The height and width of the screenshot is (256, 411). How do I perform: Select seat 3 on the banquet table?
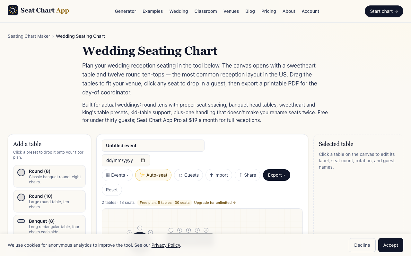click(188, 230)
